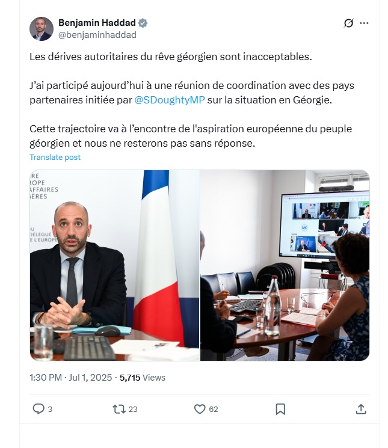388x448 pixels.
Task: Open the @benjaminhaddad handle link
Action: pyautogui.click(x=97, y=35)
